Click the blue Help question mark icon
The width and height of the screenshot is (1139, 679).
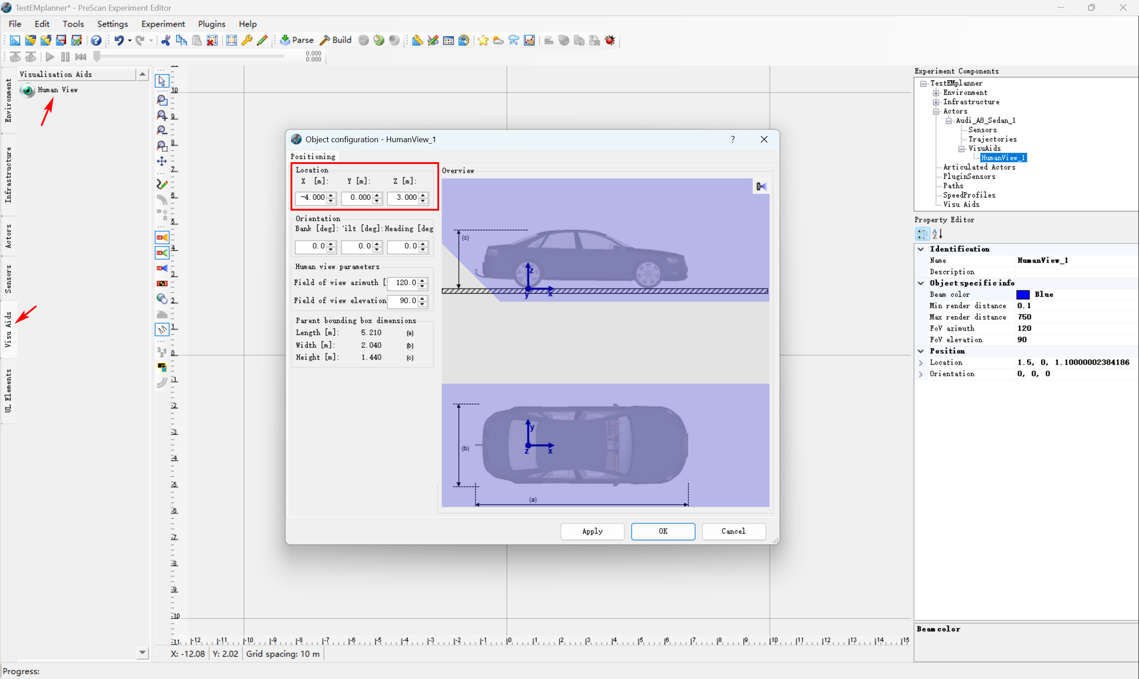(96, 40)
